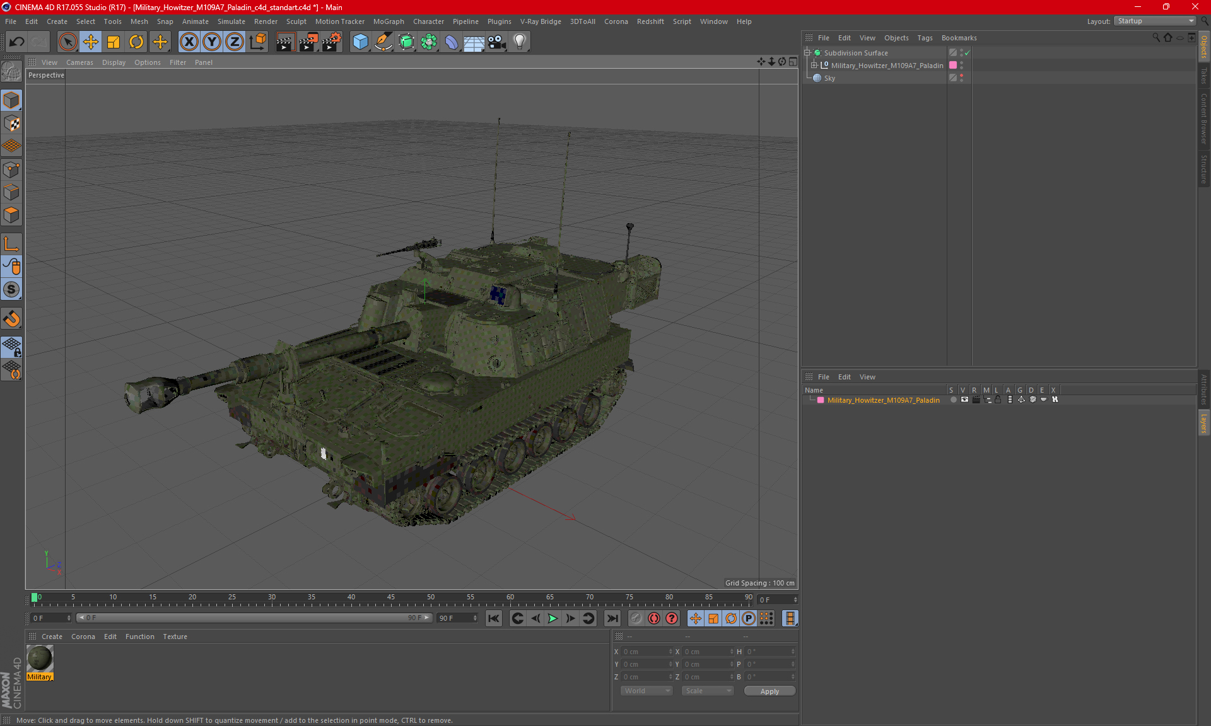
Task: Toggle Enable Snap icon
Action: tap(12, 289)
